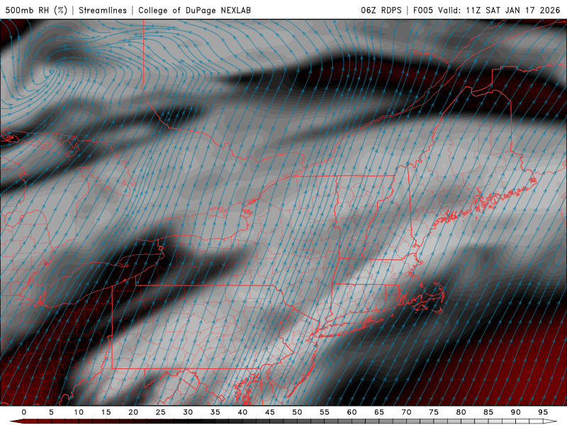Click the colorbar label "65"
Image resolution: width=567 pixels, height=425 pixels.
pos(379,412)
